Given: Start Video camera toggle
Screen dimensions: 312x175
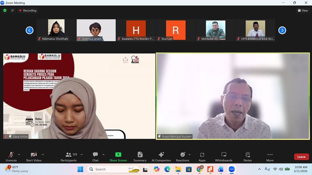Looking at the screenshot, I should click(34, 156).
